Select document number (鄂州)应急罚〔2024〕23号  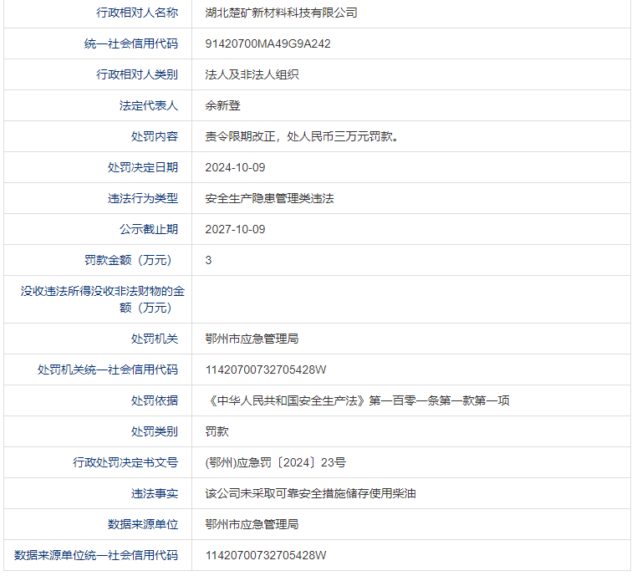[276, 462]
